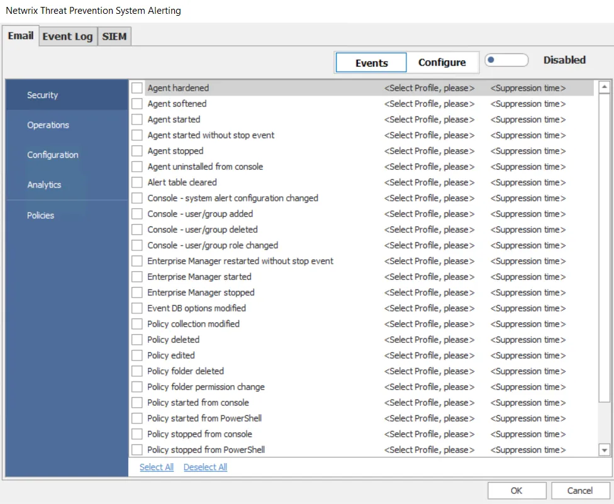This screenshot has width=614, height=504.
Task: Confirm with the OK button
Action: 516,491
